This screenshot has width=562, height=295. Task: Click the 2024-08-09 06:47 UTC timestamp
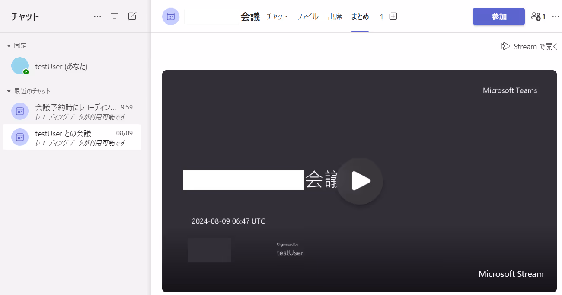[x=228, y=221]
